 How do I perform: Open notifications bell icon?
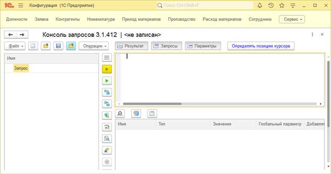[260, 5]
